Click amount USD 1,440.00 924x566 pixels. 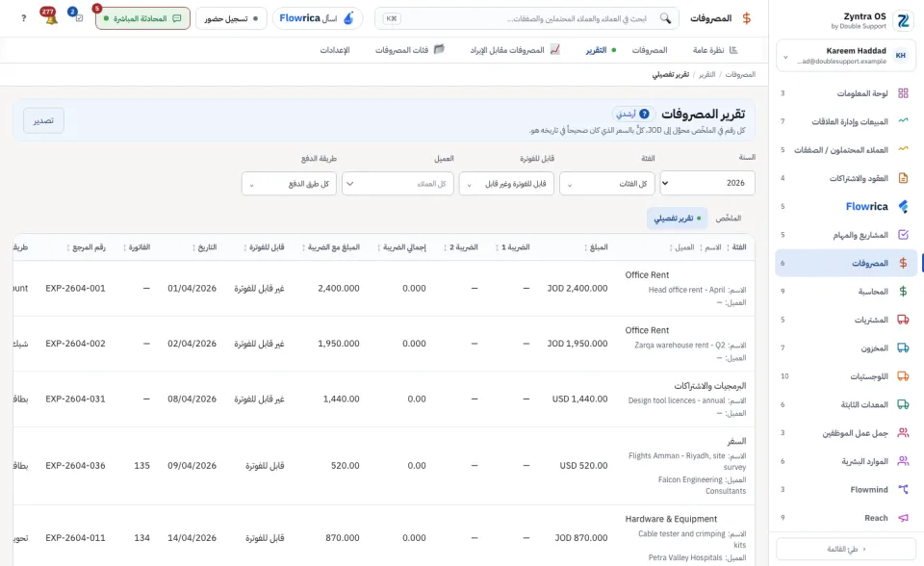pos(579,399)
